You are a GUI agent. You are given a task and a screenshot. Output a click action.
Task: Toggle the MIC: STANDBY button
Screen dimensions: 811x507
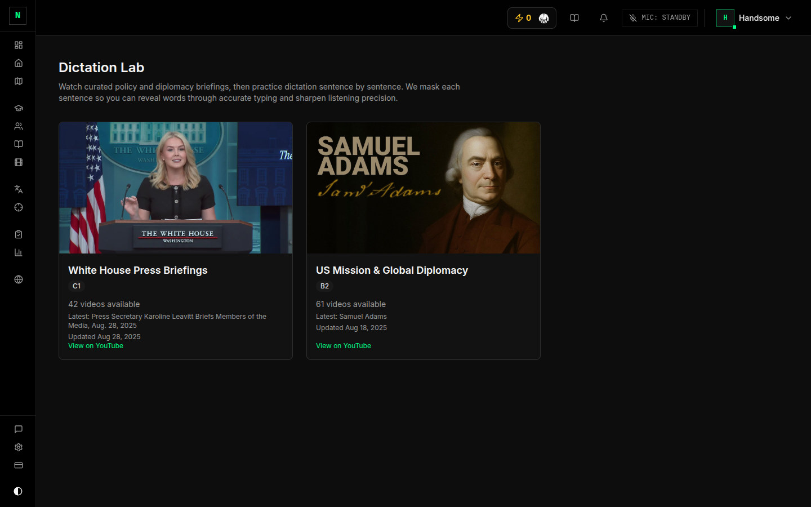pos(660,18)
